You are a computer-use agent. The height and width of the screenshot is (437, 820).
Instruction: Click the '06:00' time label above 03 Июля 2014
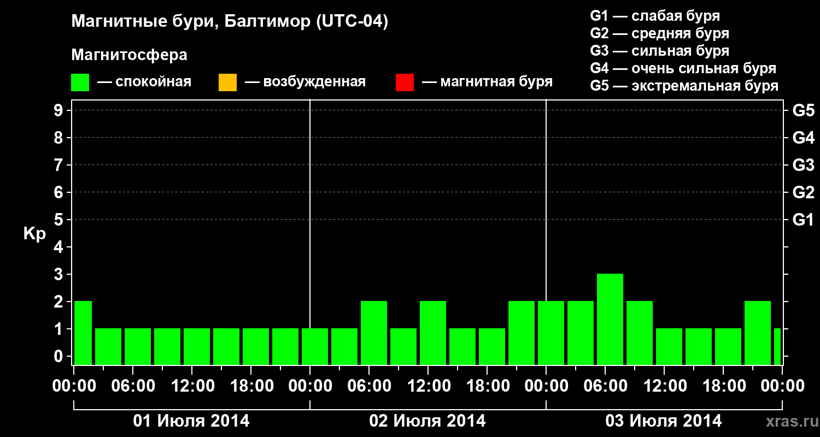tap(606, 386)
